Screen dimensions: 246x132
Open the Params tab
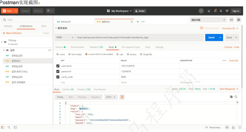pos(60,47)
